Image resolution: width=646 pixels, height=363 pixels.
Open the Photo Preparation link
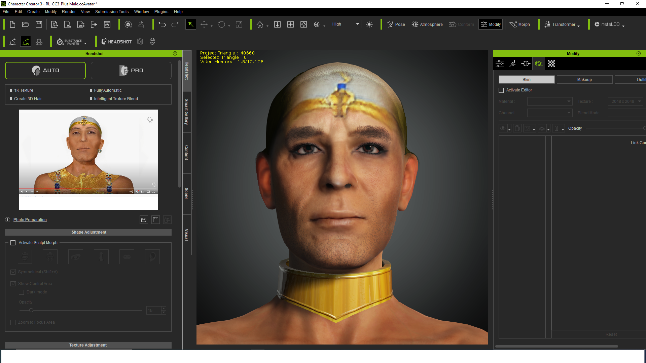tap(30, 220)
